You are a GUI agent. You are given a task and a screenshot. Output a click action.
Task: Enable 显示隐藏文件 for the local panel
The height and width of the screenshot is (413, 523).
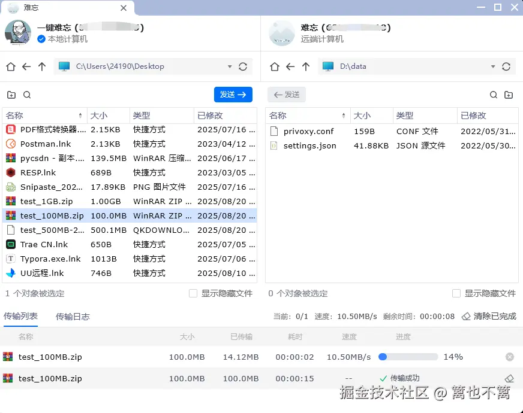point(192,293)
